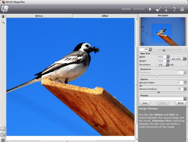
Task: Click the Navigator panel title
Action: (x=163, y=15)
